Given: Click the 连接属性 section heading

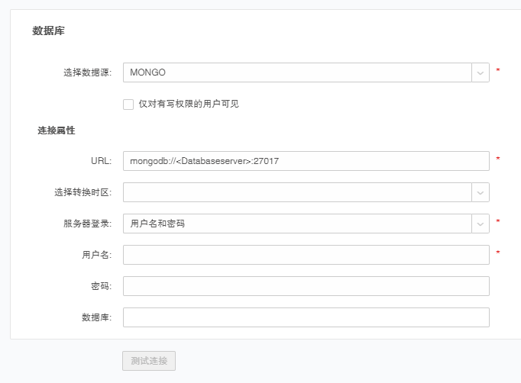Looking at the screenshot, I should tap(57, 130).
